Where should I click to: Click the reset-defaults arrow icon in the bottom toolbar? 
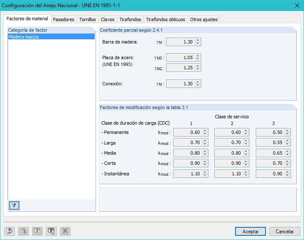[x=23, y=231]
